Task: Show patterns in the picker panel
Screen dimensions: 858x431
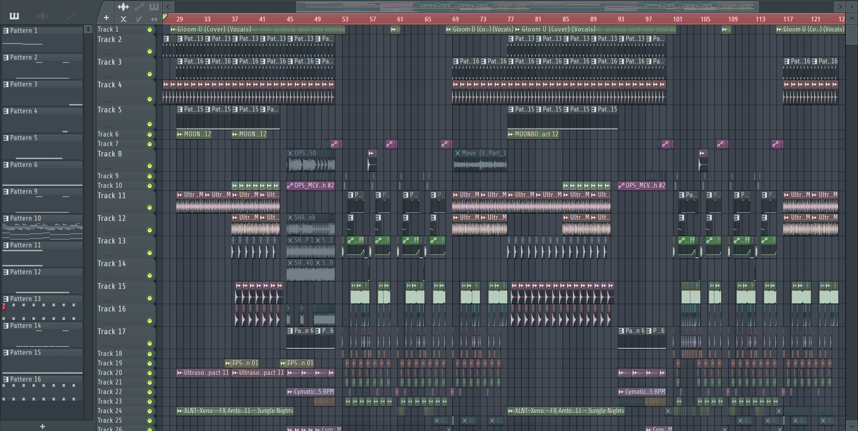Action: (14, 16)
